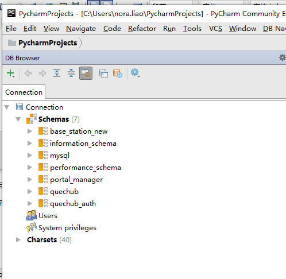Open the SQL console icon
This screenshot has height=279, width=286.
(x=103, y=73)
